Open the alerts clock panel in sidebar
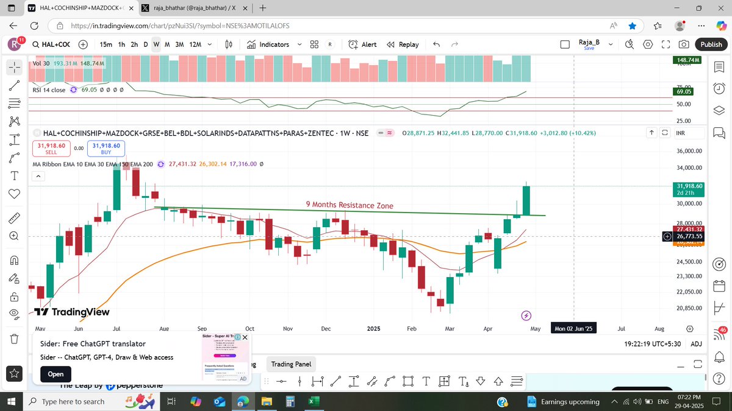The image size is (732, 411). [719, 90]
